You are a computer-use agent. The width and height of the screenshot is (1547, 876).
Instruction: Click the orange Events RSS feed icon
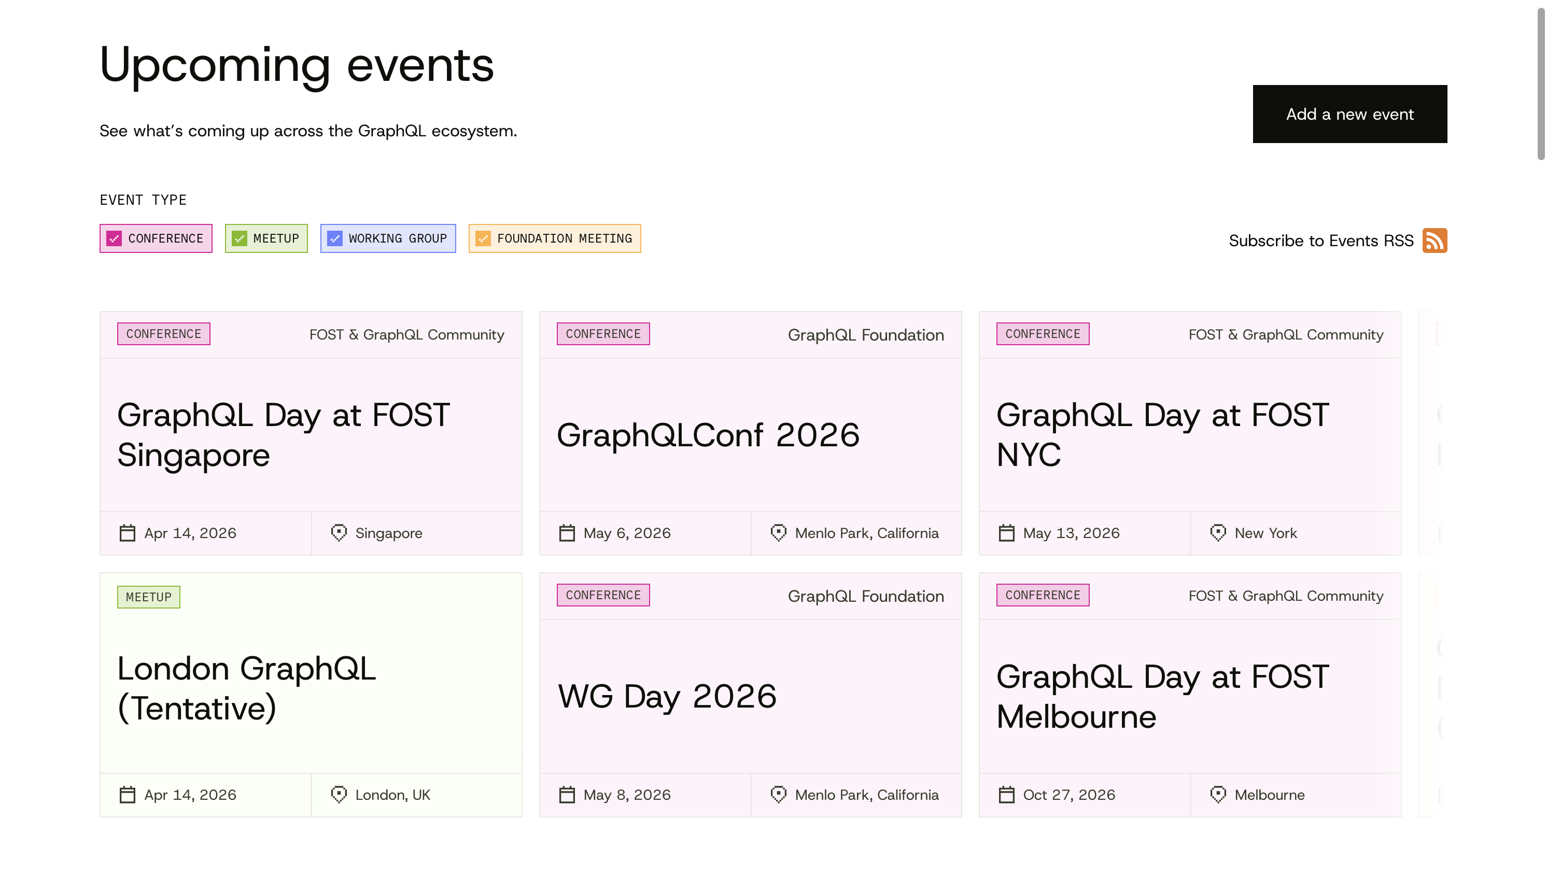point(1435,241)
